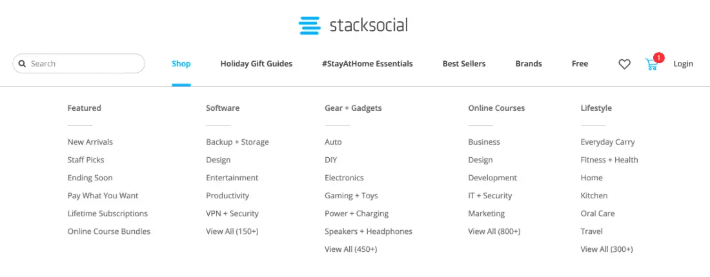Type in the Search field
This screenshot has height=277, width=710.
coord(84,64)
